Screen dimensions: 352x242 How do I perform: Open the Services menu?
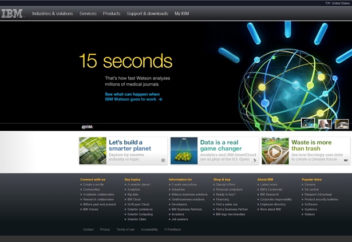click(88, 14)
